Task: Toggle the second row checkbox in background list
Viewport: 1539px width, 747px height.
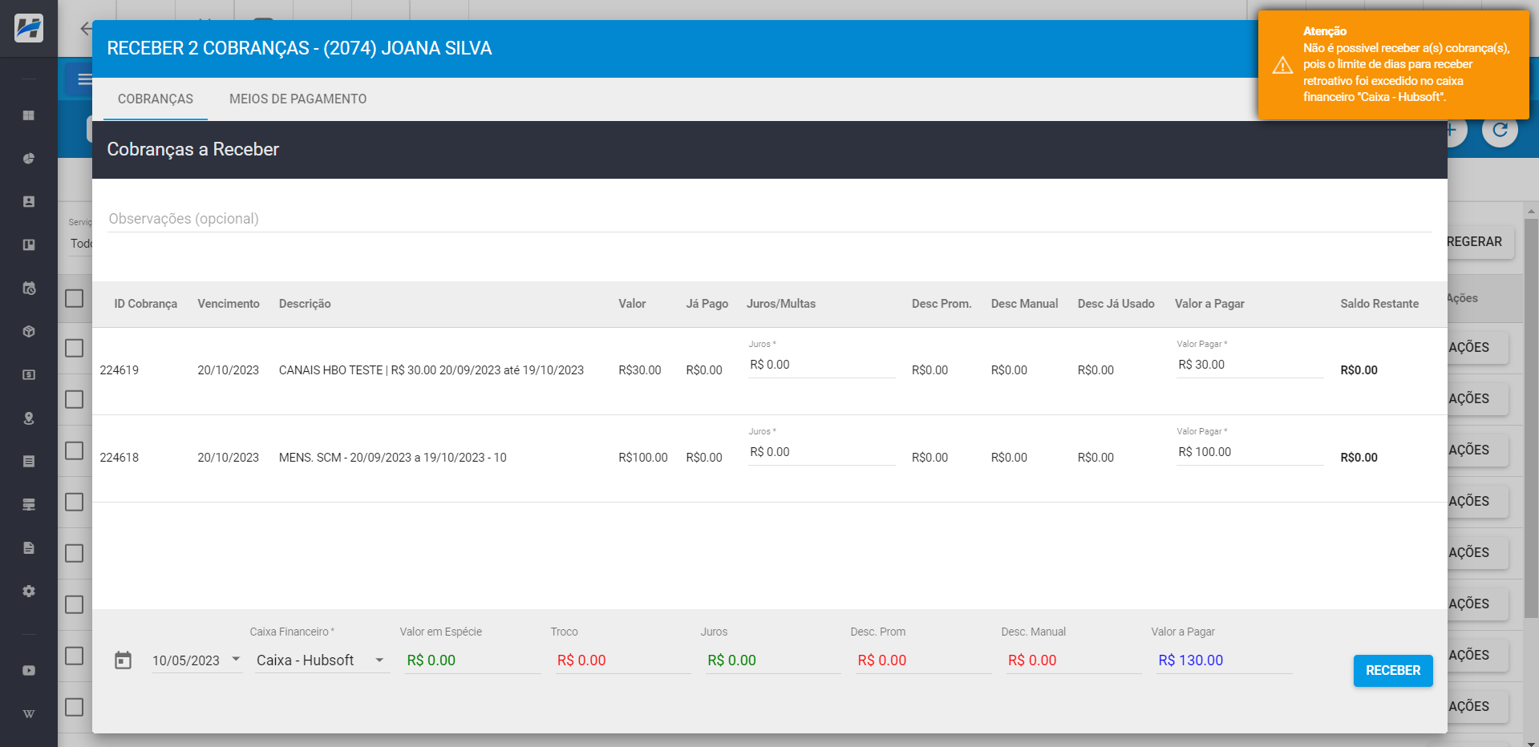Action: click(x=75, y=399)
